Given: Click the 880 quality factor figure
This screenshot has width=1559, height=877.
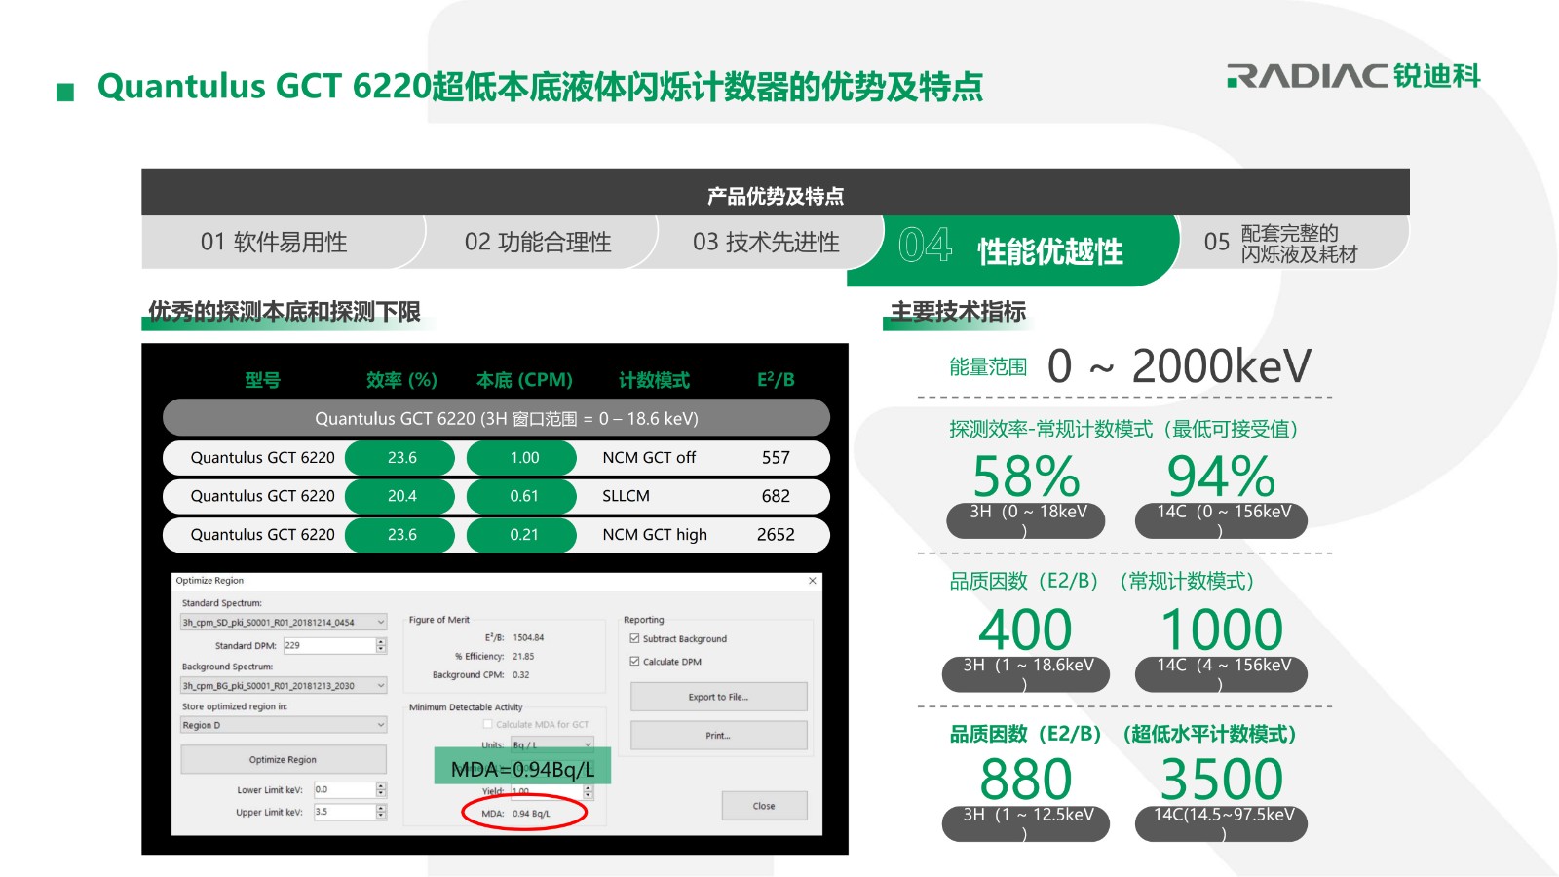Looking at the screenshot, I should [x=1026, y=781].
